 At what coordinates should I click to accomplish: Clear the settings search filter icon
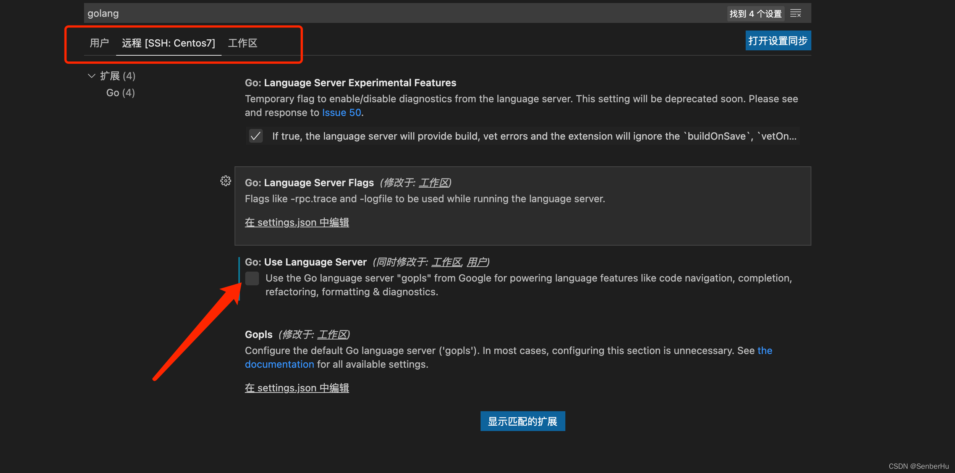point(796,13)
